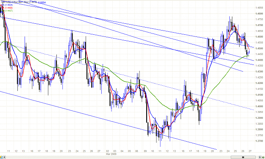The height and width of the screenshot is (159, 265).
Task: Click the 1.3850 price axis label
Action: pyautogui.click(x=259, y=123)
